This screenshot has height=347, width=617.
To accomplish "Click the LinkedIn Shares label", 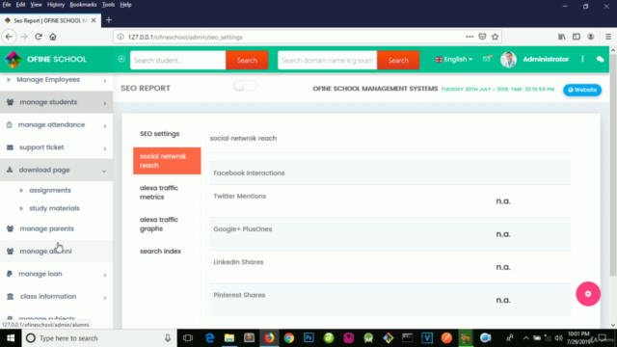I will coord(238,262).
